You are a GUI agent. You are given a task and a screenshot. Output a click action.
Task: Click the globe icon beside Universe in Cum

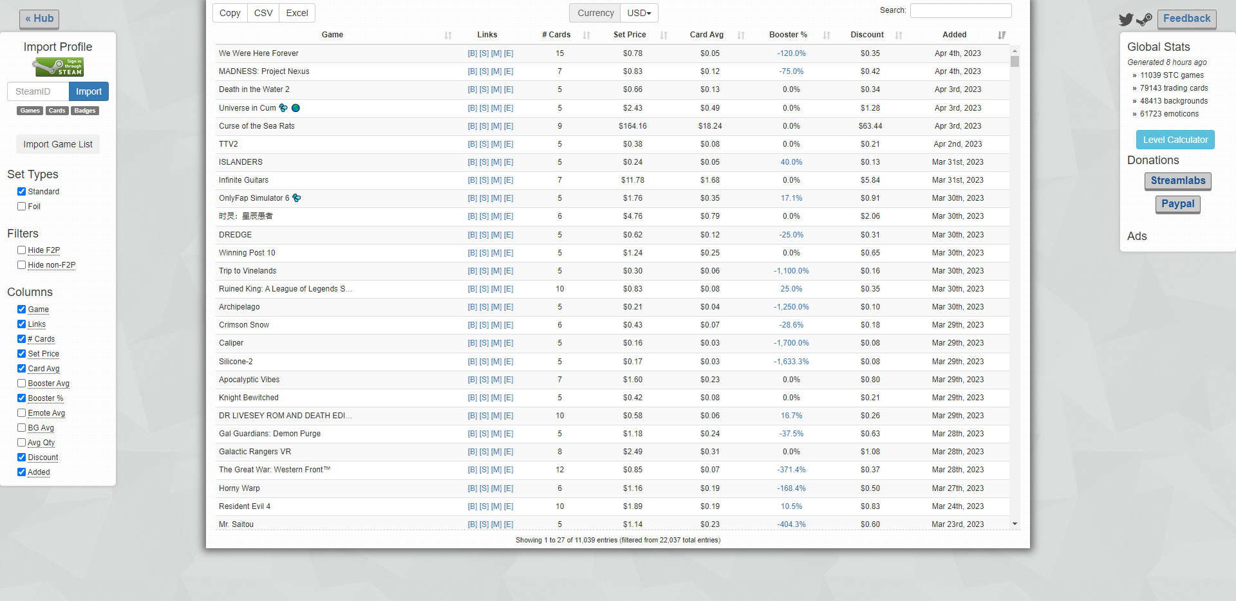tap(296, 107)
